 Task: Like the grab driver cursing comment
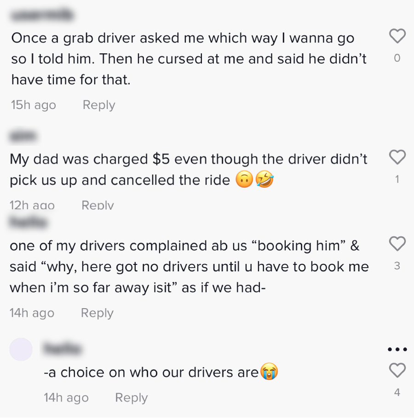(397, 36)
